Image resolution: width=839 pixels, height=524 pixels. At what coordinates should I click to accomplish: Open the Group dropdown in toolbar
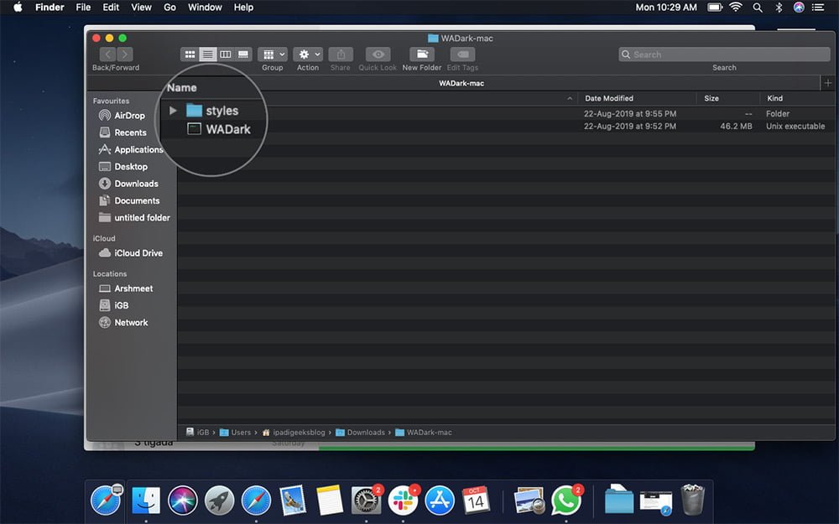[273, 54]
